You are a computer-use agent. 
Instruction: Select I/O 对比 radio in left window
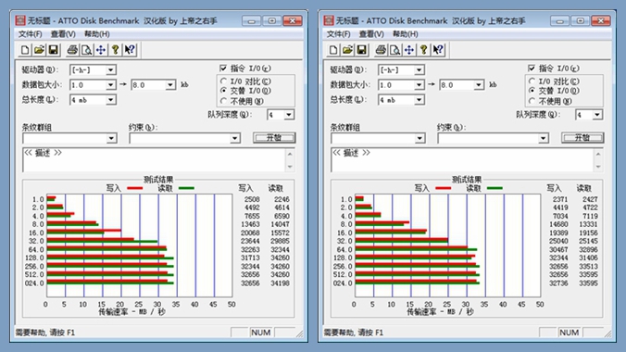click(x=223, y=82)
